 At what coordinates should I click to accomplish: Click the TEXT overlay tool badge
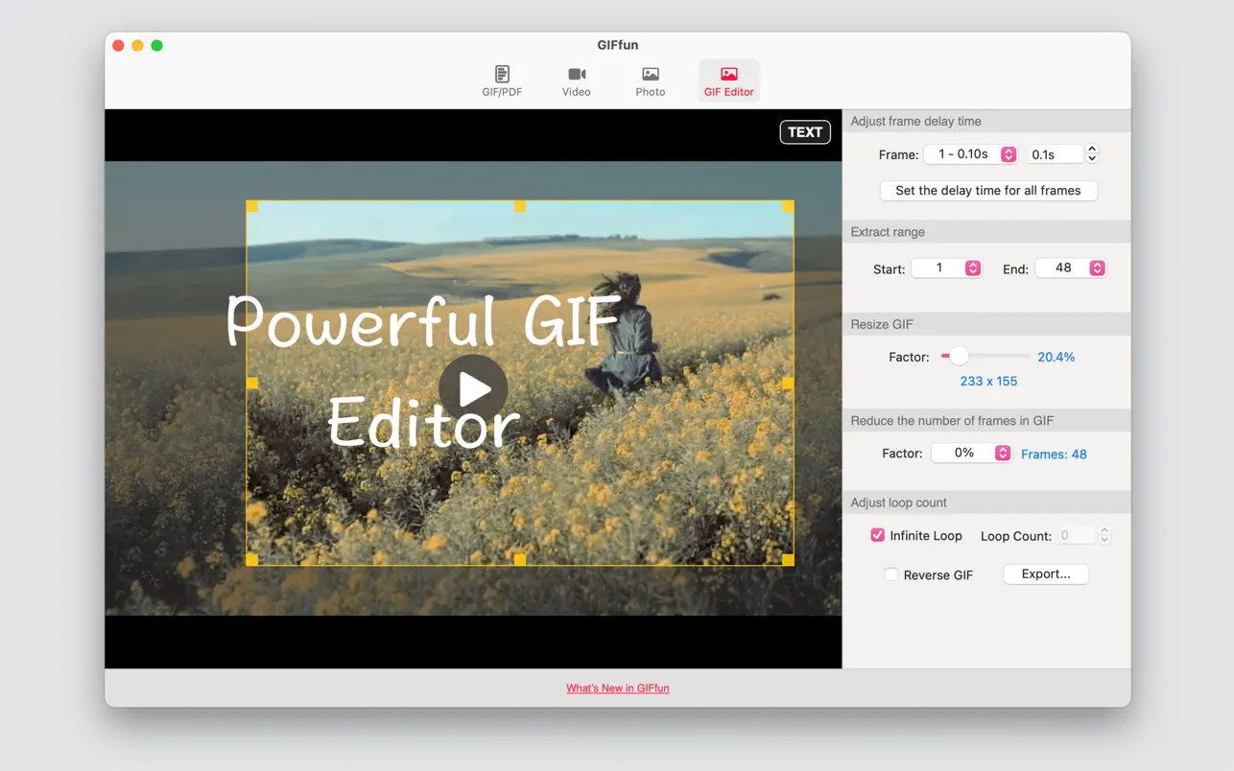(805, 132)
